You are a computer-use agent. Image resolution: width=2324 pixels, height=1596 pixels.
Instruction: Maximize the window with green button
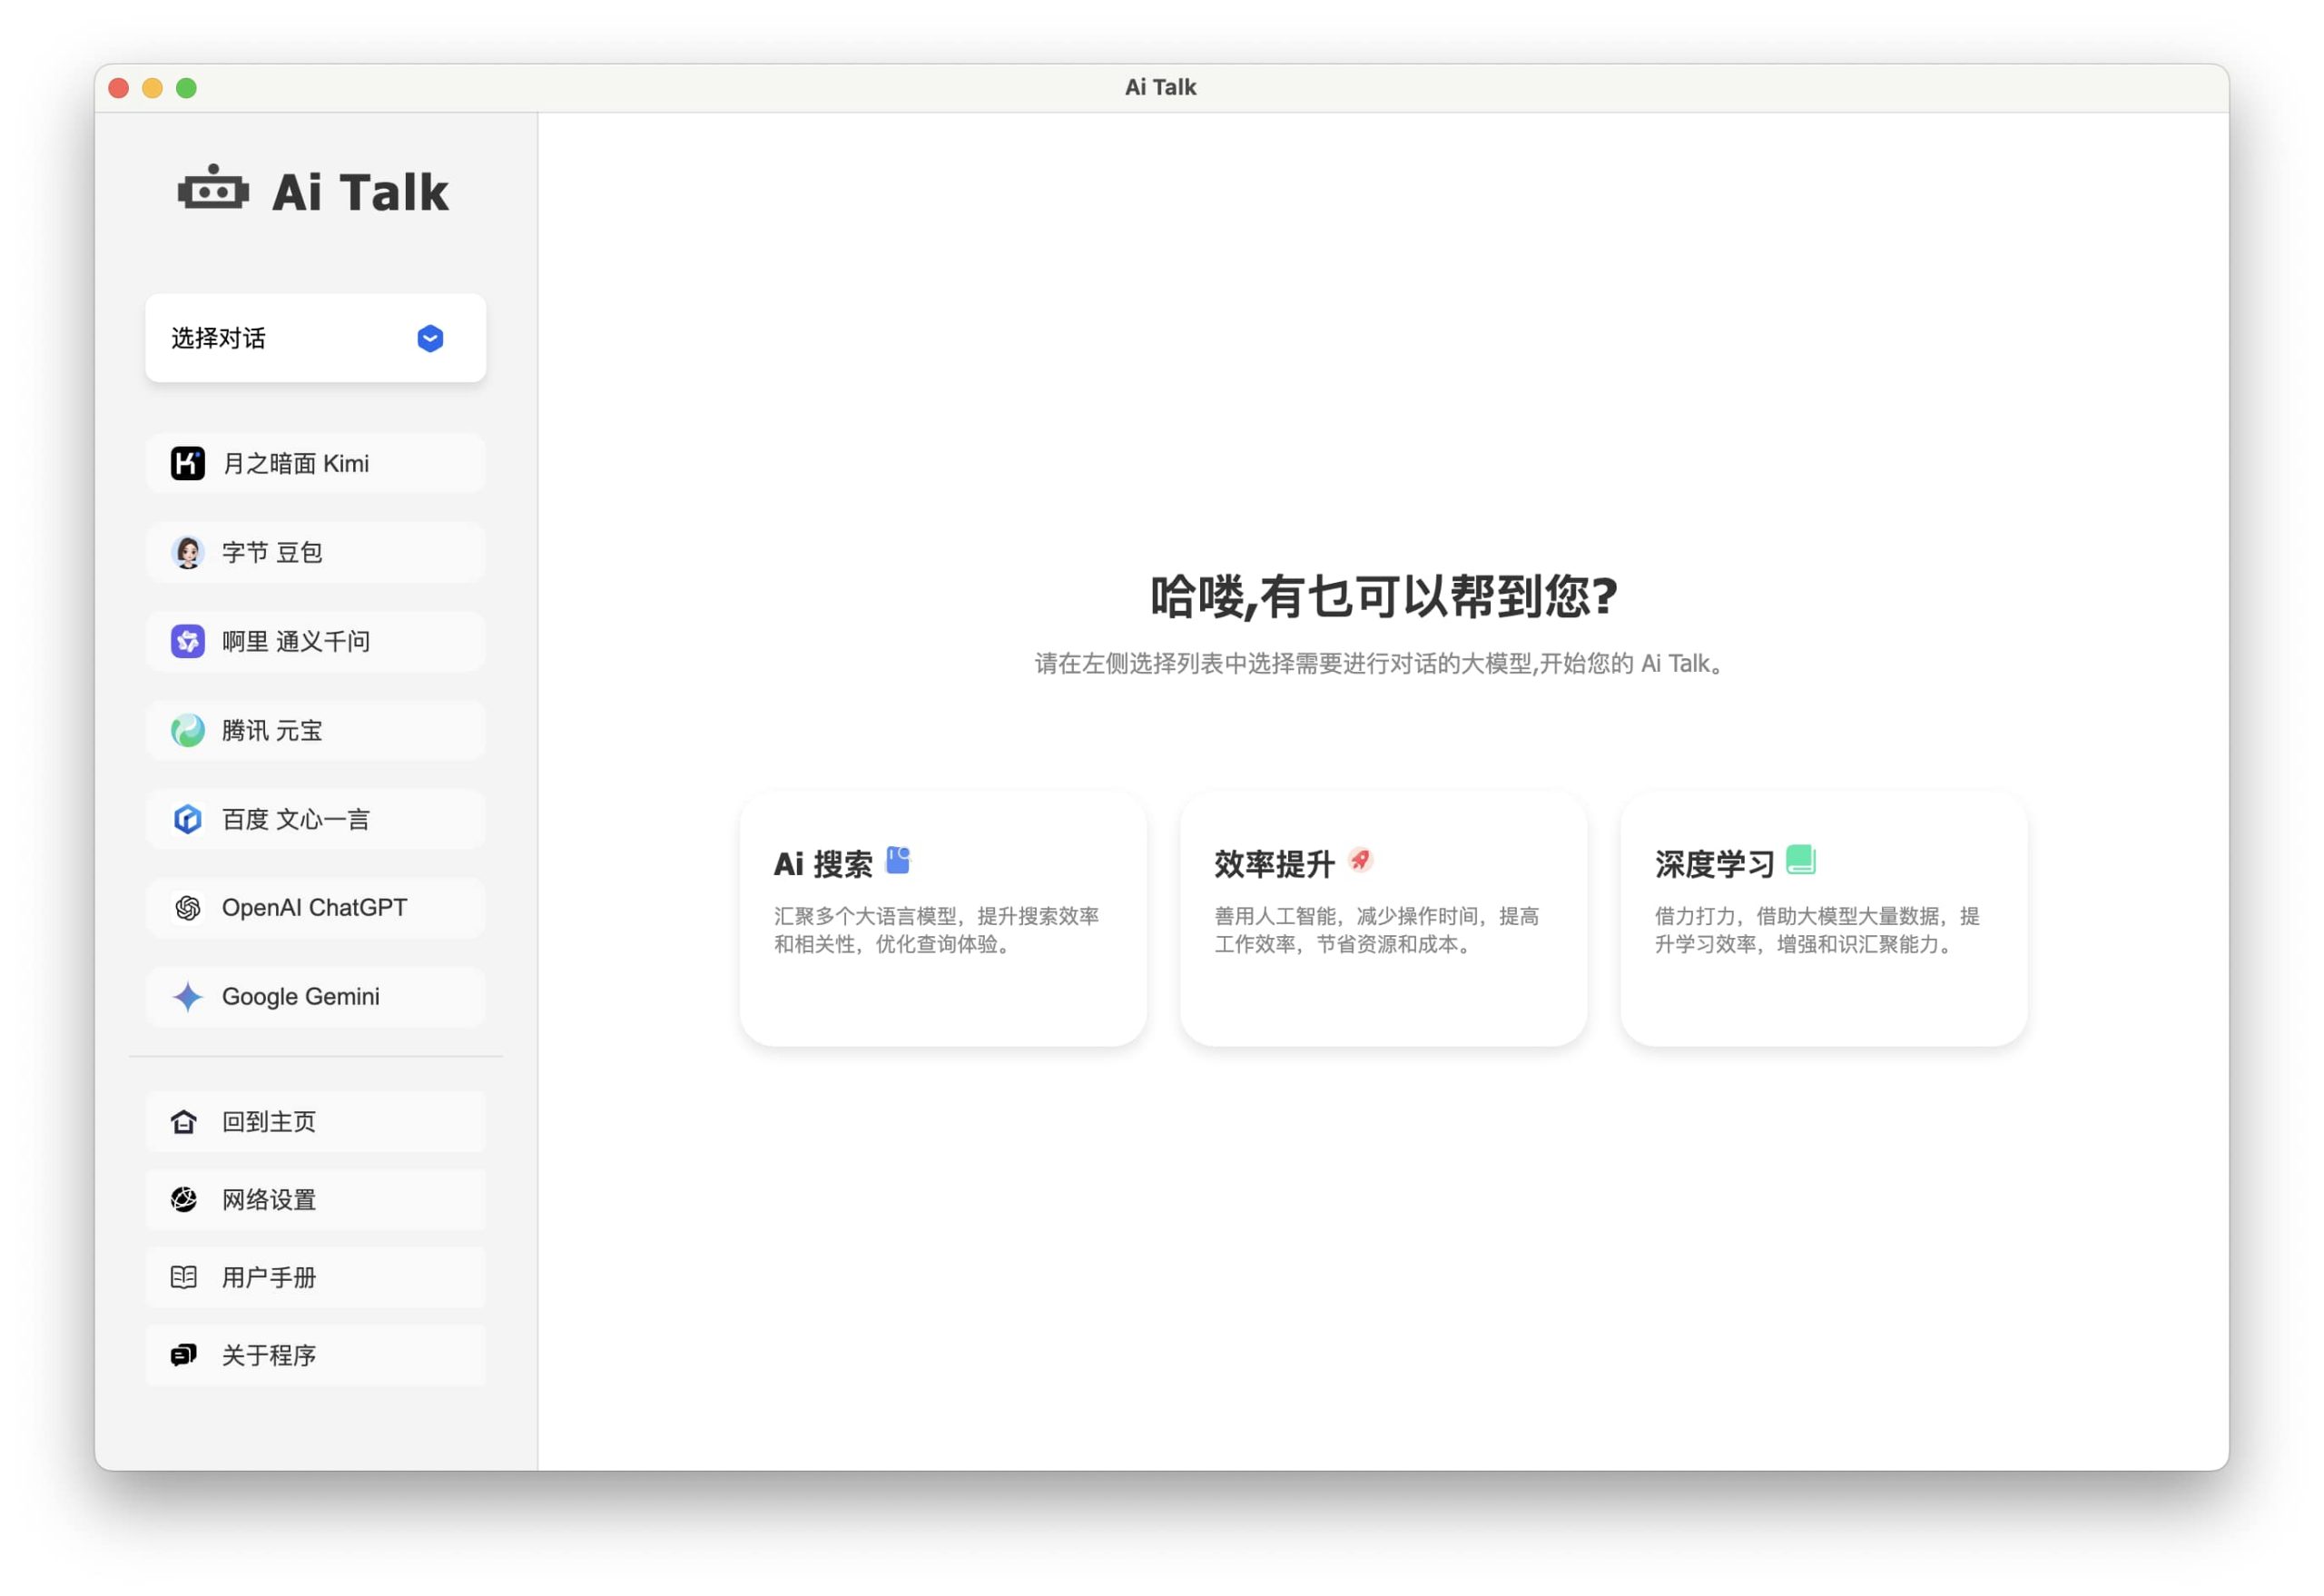[187, 88]
